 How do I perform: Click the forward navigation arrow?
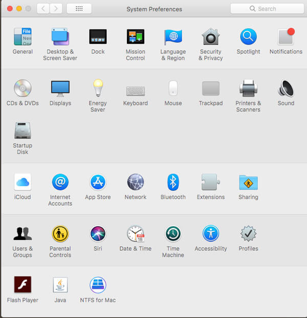(56, 9)
